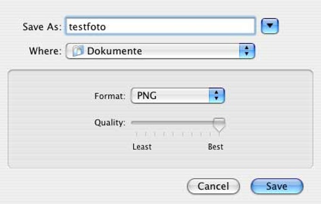Expand the dialog with the disclosure triangle button
This screenshot has height=204, width=321.
point(270,26)
